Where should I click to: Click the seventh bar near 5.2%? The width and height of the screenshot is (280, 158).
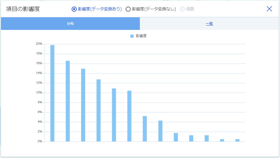[x=145, y=129]
